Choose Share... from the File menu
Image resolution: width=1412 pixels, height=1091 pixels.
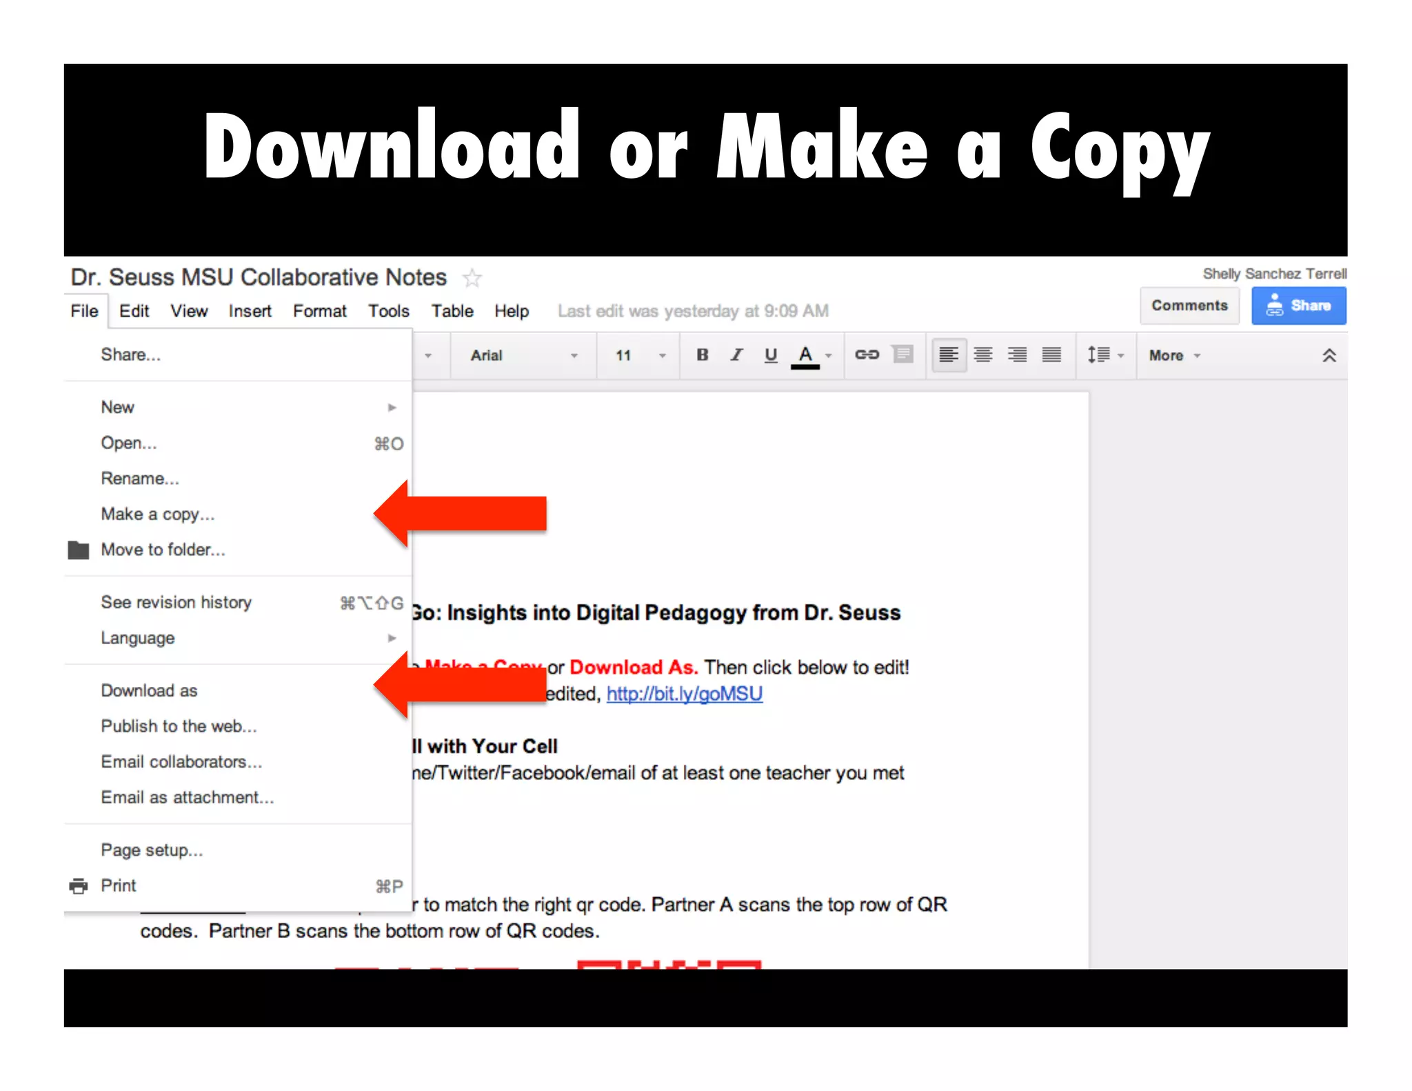point(238,354)
